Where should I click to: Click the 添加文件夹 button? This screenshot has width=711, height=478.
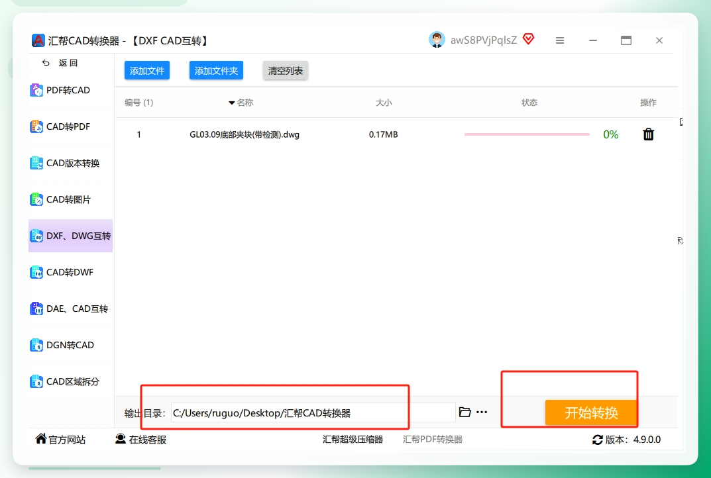[x=216, y=71]
